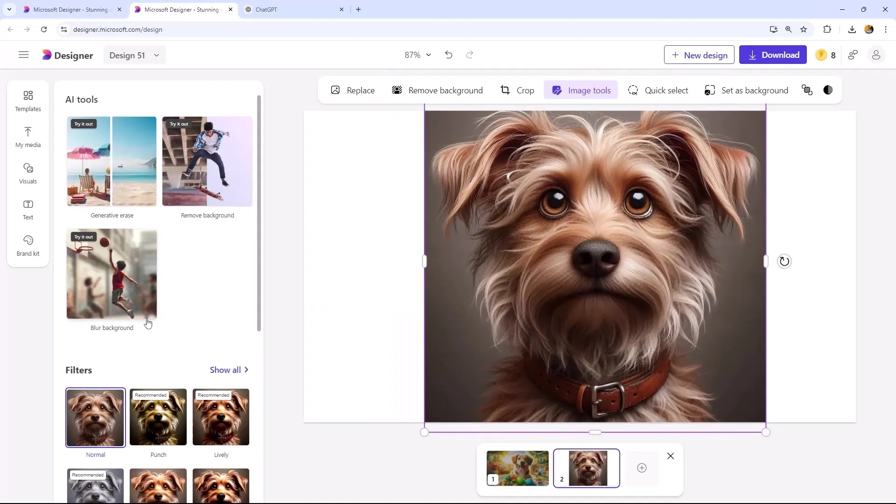
Task: Select the Crop tool
Action: click(517, 90)
